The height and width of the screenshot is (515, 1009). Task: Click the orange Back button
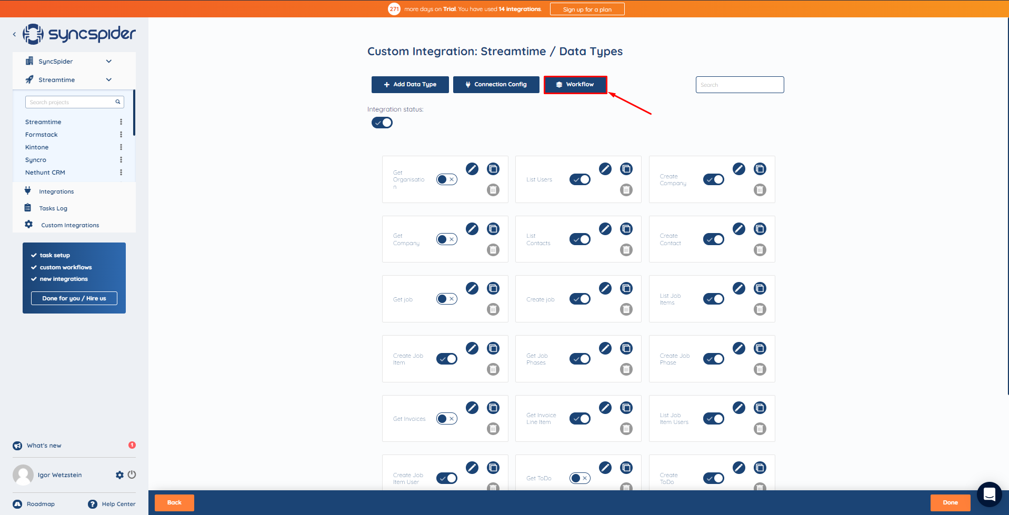tap(174, 503)
